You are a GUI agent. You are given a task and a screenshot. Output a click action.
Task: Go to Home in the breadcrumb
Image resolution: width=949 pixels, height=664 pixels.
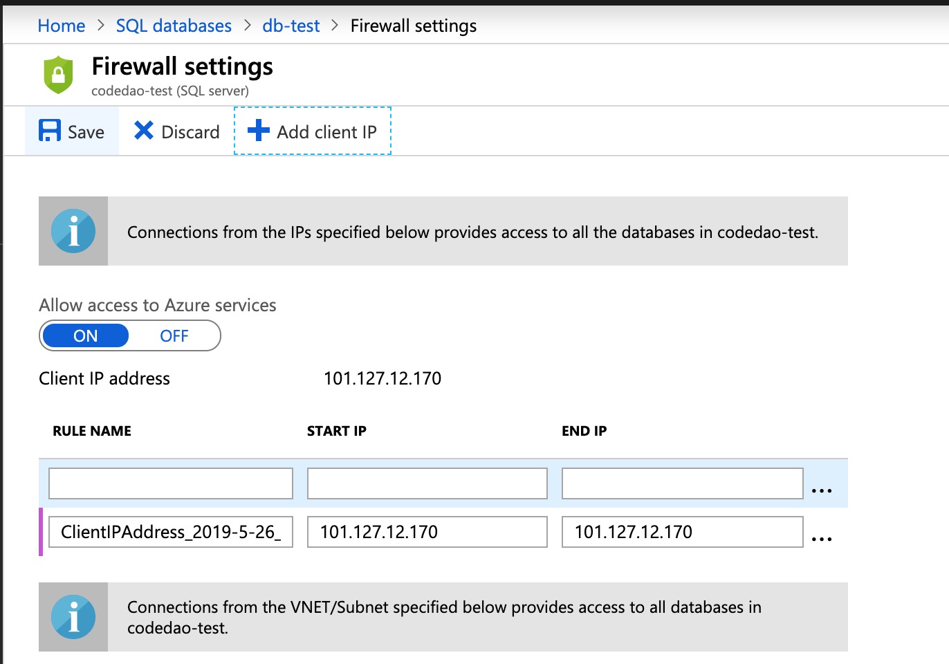click(62, 26)
